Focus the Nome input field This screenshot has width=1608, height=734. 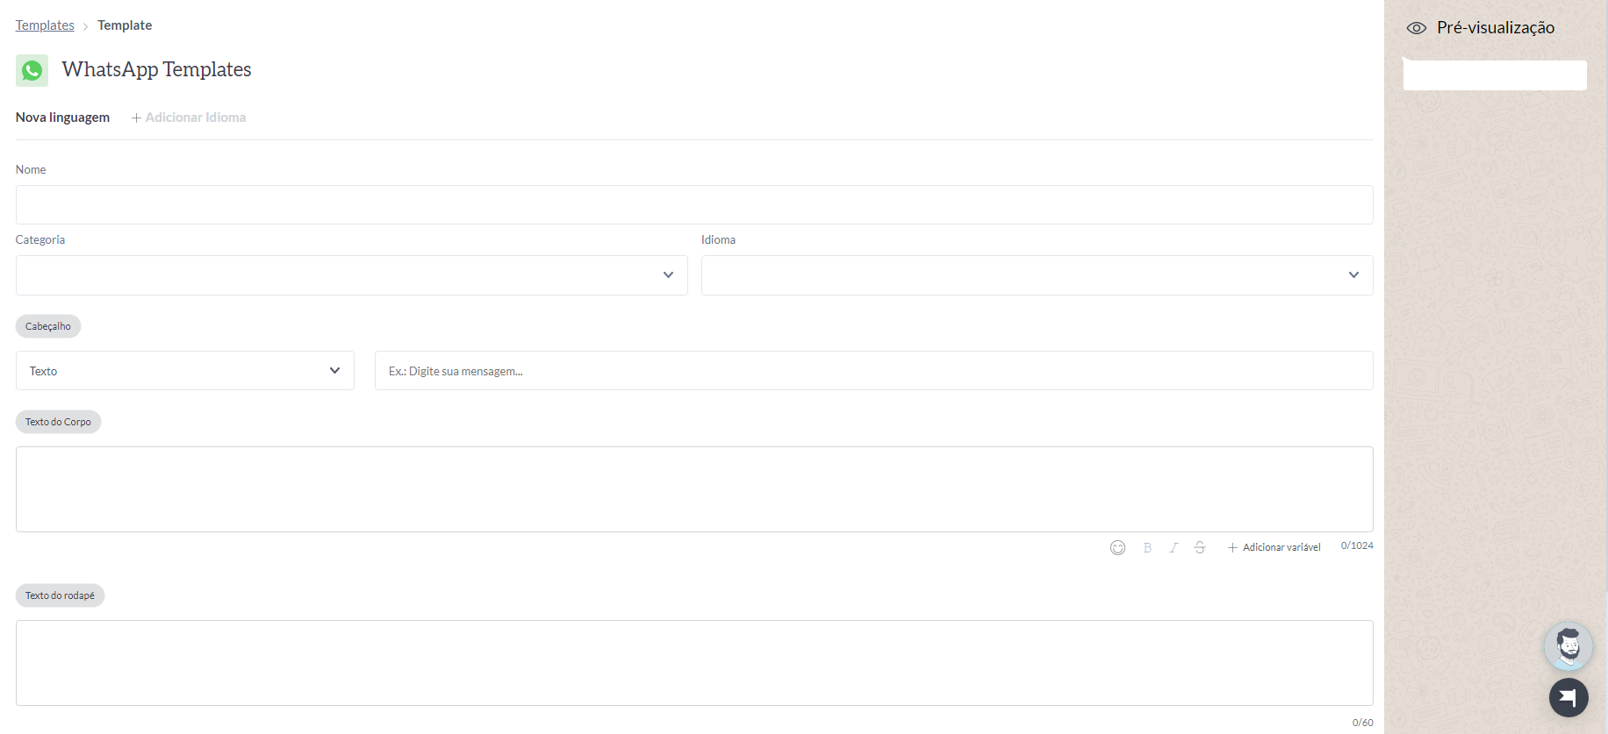click(693, 205)
